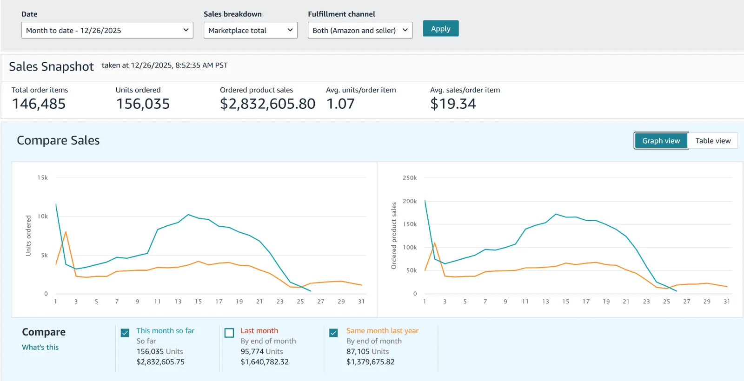Click the Units ordered value 156,035
This screenshot has height=381, width=744.
[143, 104]
